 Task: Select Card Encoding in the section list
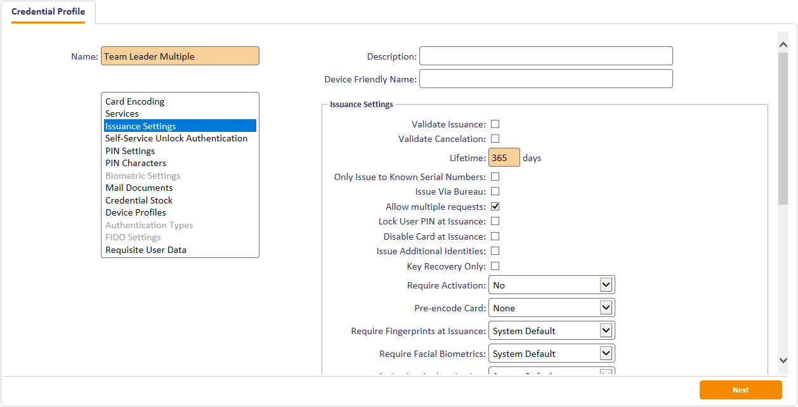click(134, 101)
